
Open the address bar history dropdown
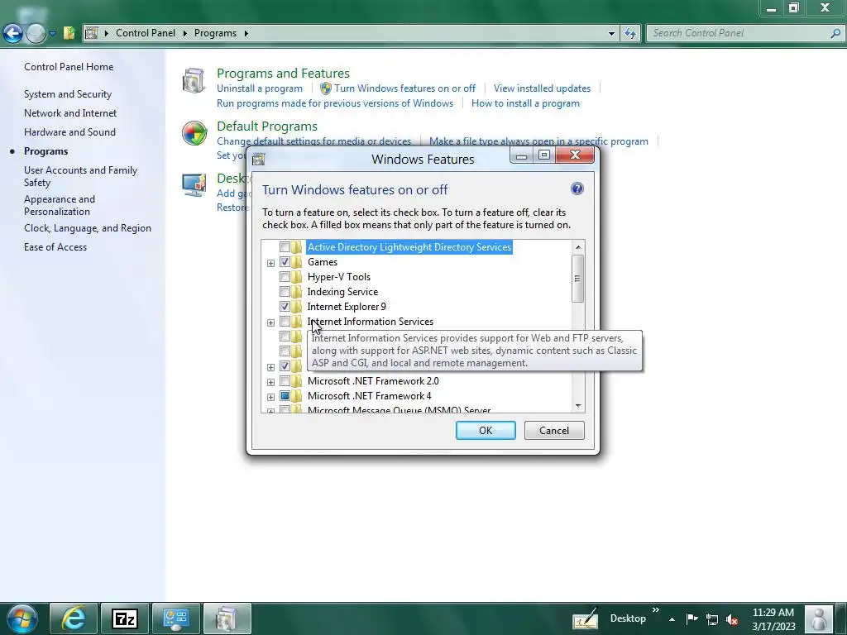tap(611, 33)
